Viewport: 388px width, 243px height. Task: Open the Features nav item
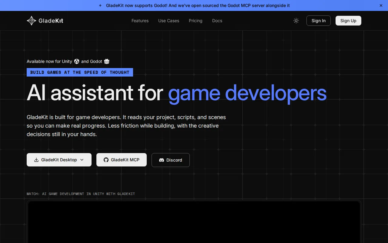coord(140,21)
